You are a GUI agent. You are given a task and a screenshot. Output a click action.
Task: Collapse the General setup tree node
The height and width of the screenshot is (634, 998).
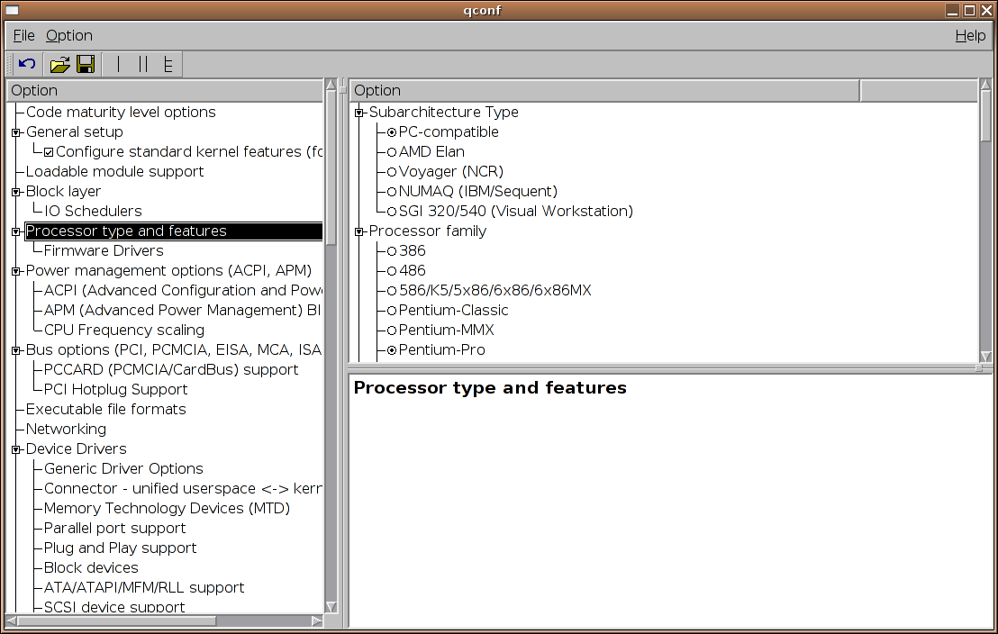16,132
